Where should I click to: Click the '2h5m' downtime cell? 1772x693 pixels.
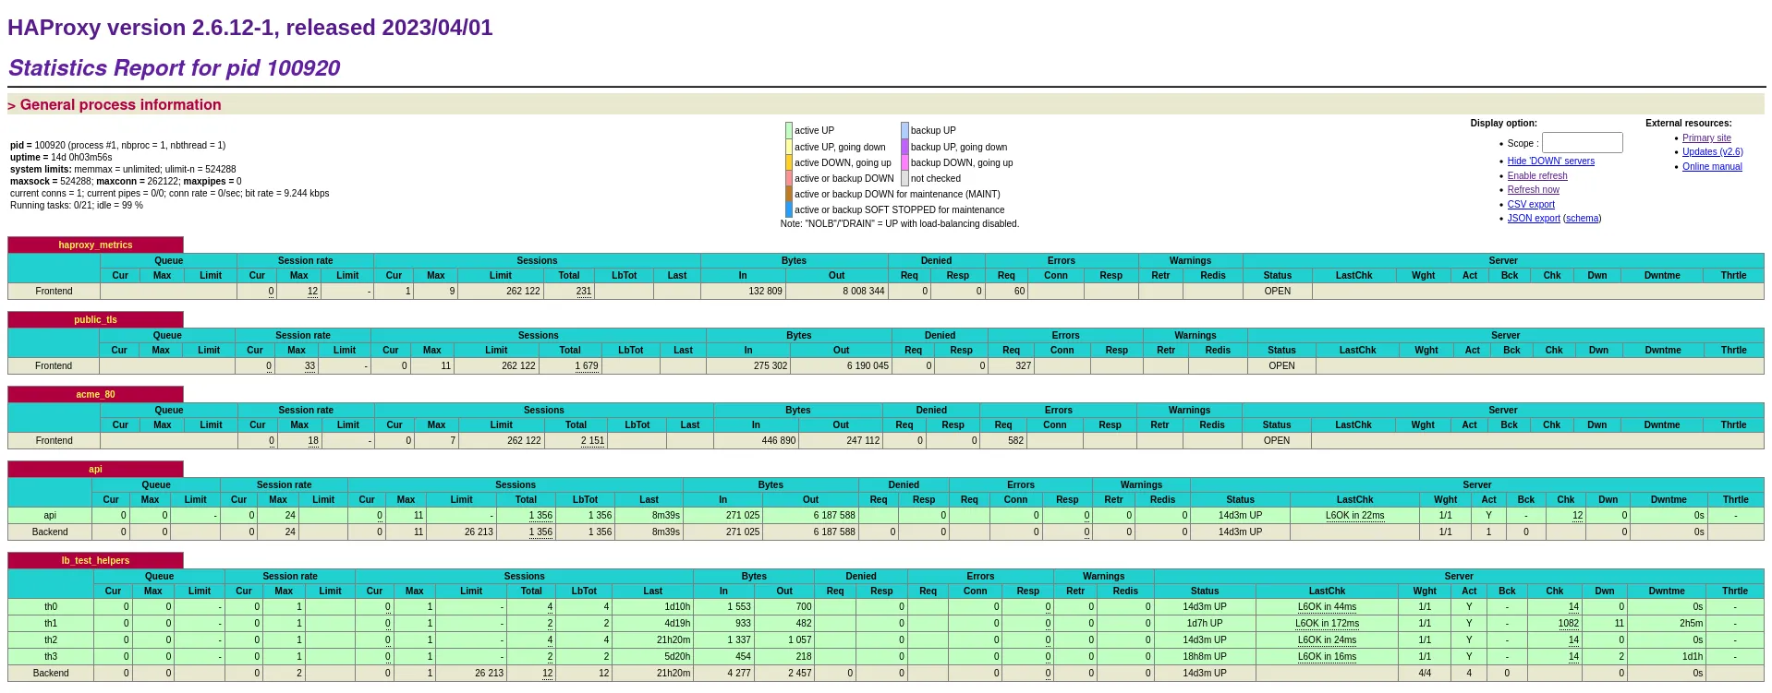click(x=1667, y=624)
